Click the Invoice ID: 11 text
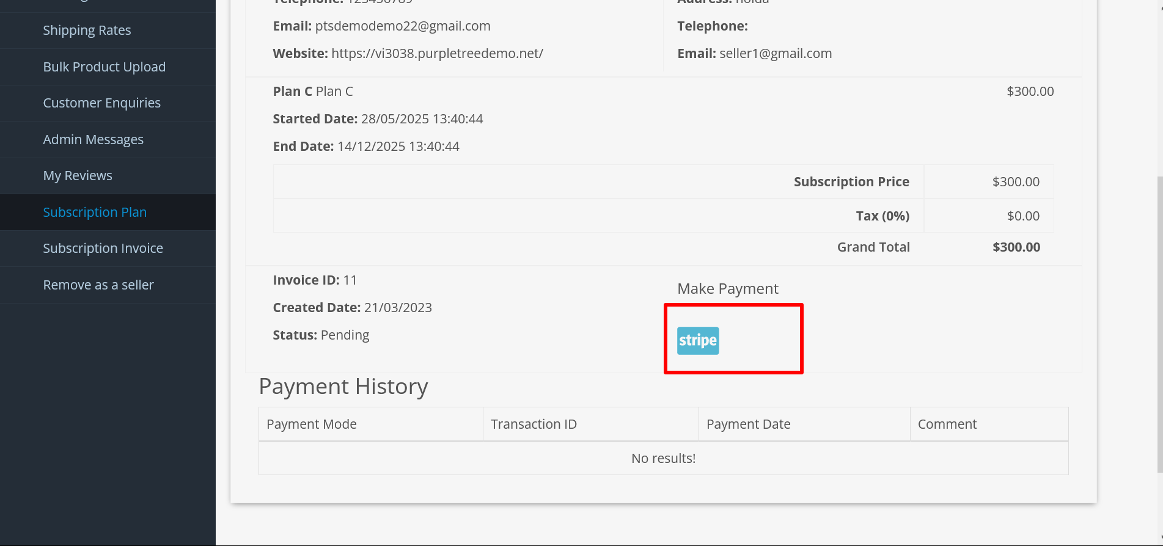 pyautogui.click(x=315, y=280)
